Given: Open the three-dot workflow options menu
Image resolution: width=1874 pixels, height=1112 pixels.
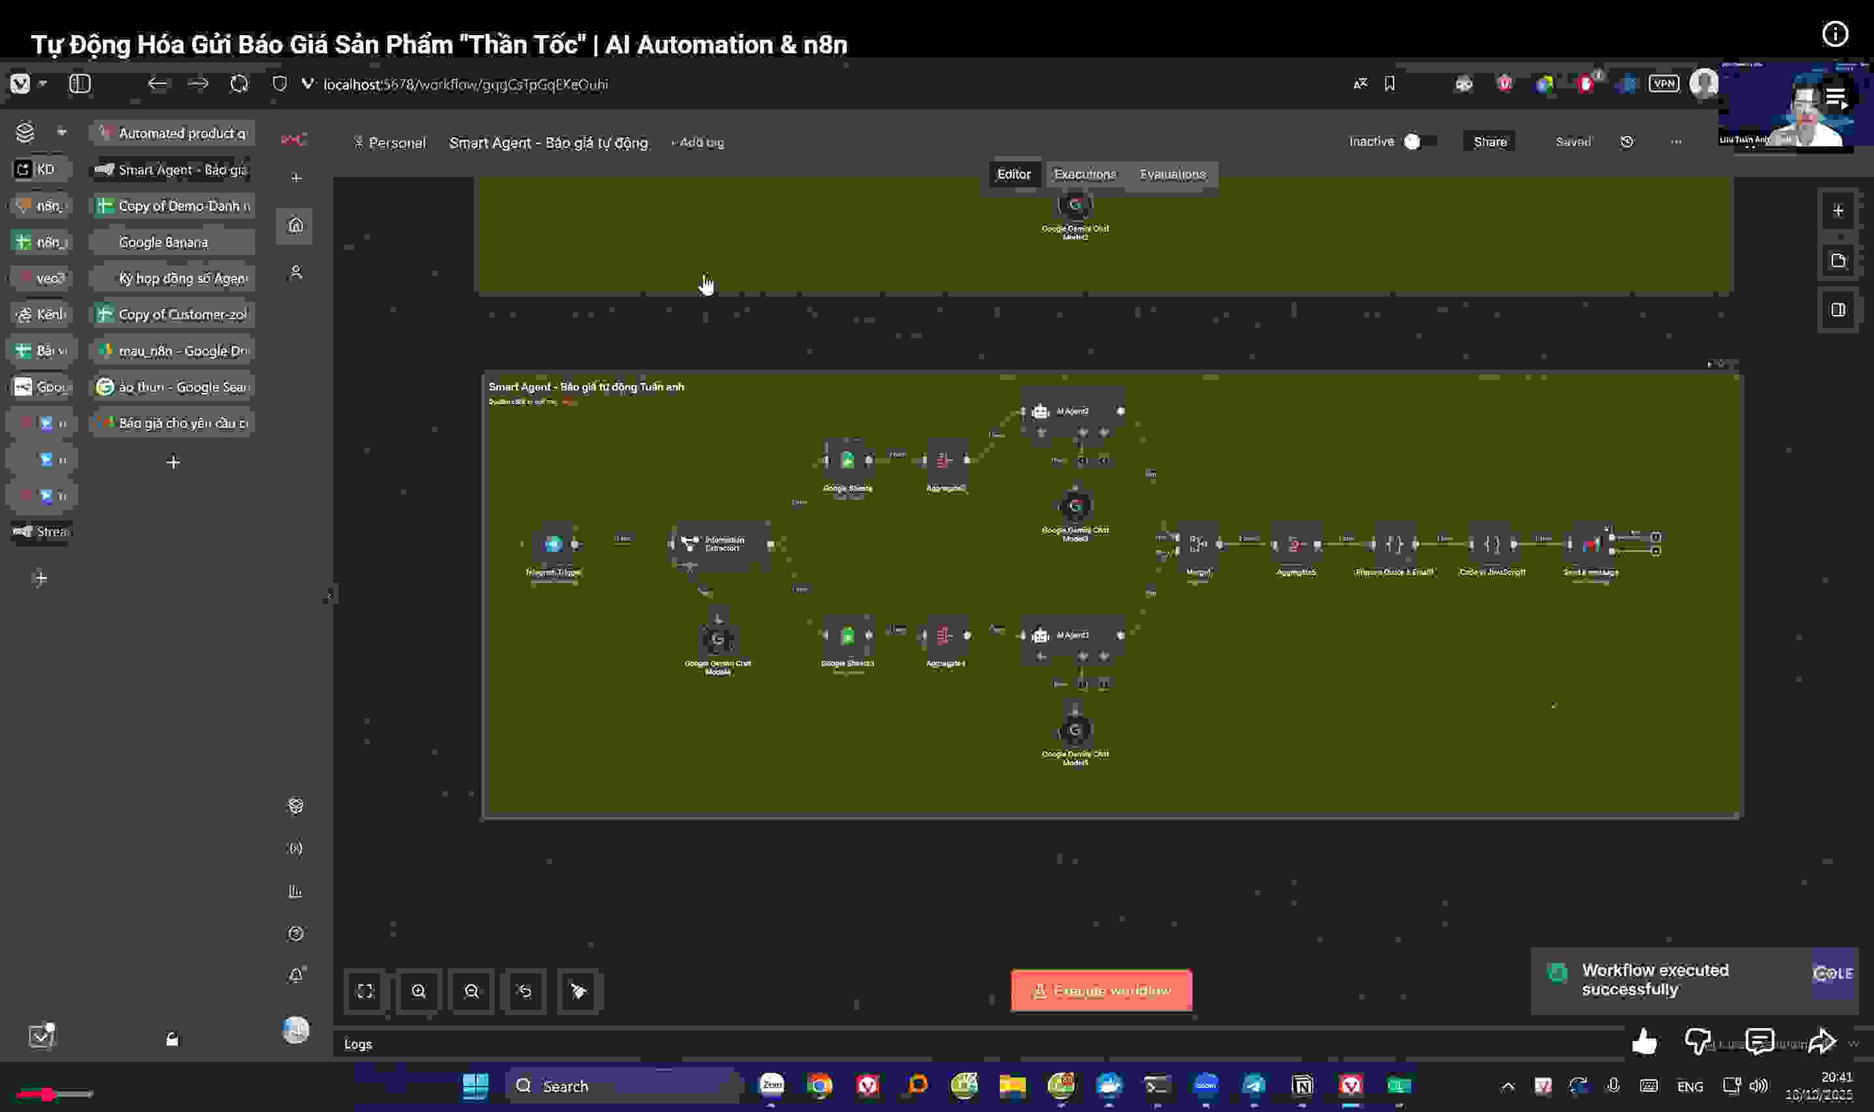Looking at the screenshot, I should 1676,142.
